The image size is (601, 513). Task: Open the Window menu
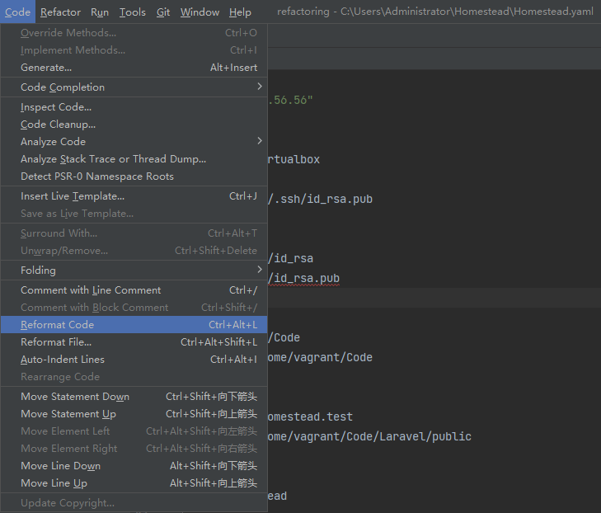200,12
